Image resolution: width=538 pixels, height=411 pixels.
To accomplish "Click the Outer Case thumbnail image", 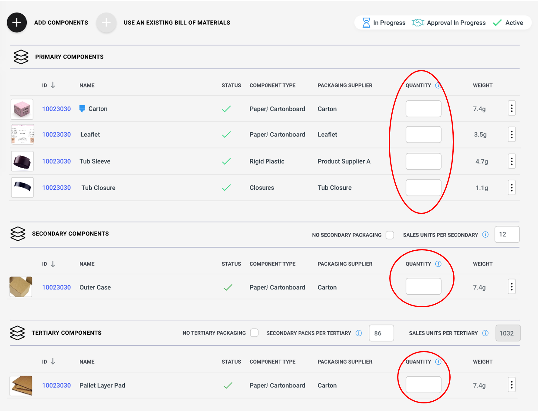I will 21,287.
